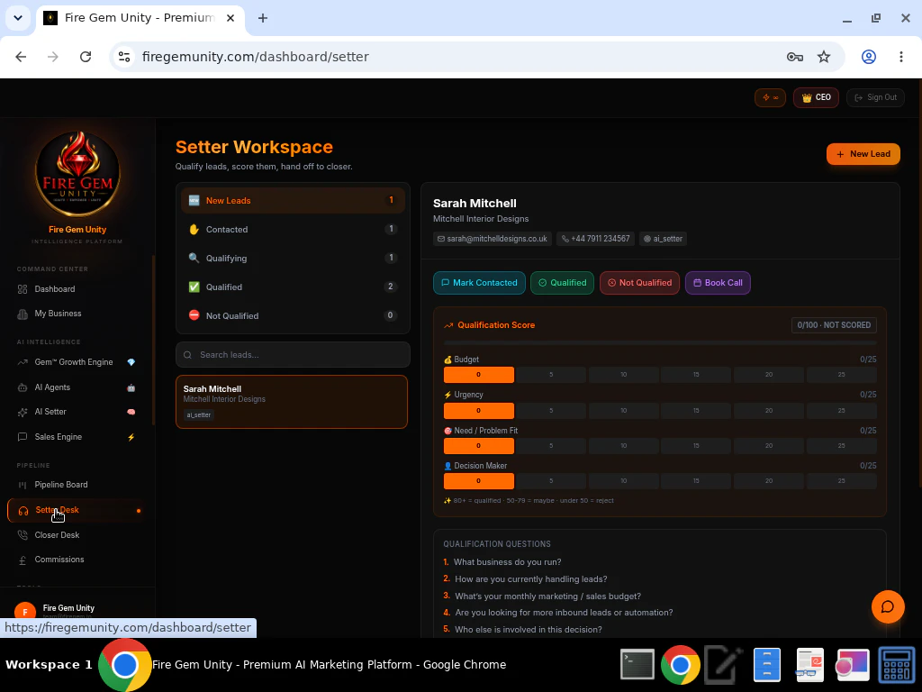Screen dimensions: 922x692
Task: Select the Qualifying stage tab
Action: [x=293, y=259]
